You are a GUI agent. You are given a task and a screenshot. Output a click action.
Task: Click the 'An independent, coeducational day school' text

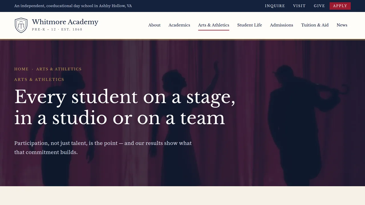coord(73,6)
